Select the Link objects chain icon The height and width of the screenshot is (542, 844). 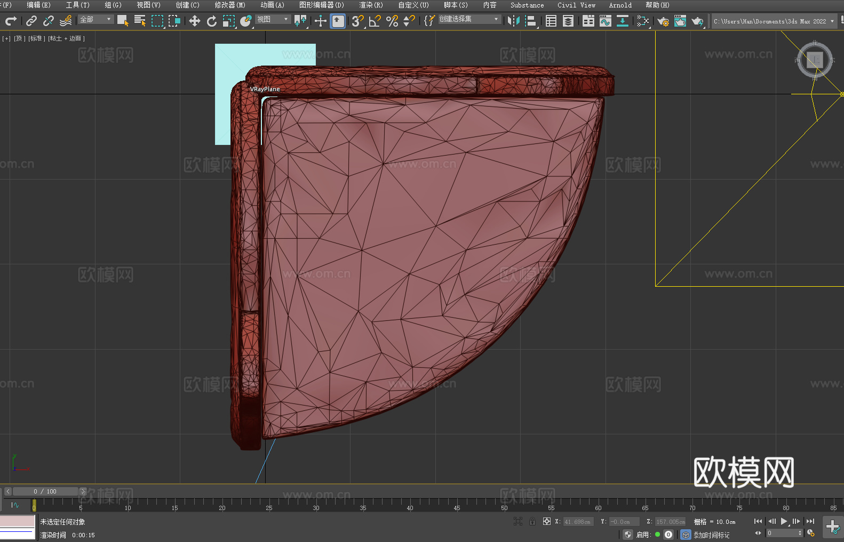click(x=31, y=21)
